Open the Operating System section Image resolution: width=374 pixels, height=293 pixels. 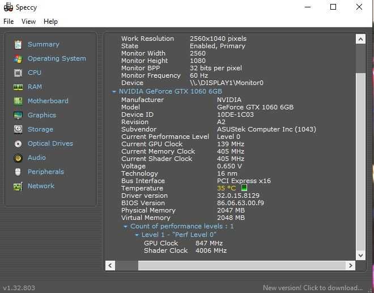57,59
